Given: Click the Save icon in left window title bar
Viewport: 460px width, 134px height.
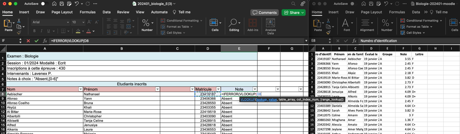Looking at the screenshot, I should click(62, 4).
